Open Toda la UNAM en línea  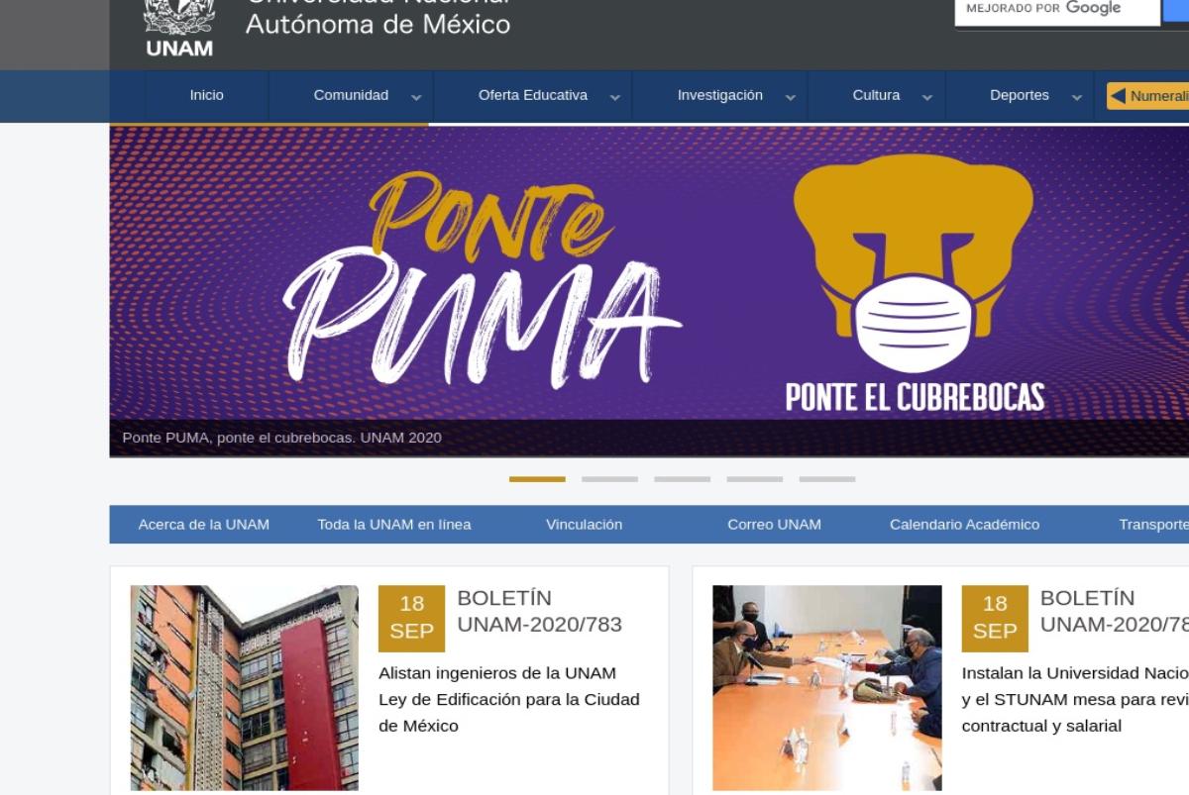coord(394,525)
